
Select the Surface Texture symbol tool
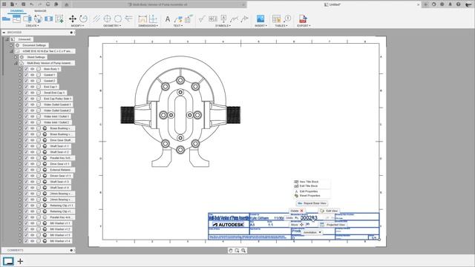(x=202, y=19)
